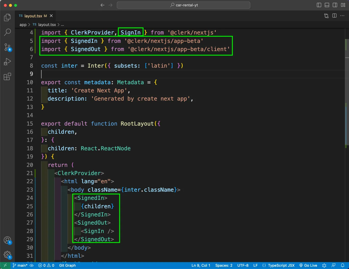This screenshot has height=269, width=349.
Task: Click 'Generated by create next app' string
Action: [141, 99]
